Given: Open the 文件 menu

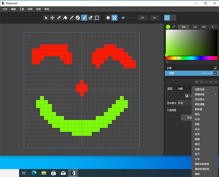Looking at the screenshot, I should [5, 8].
